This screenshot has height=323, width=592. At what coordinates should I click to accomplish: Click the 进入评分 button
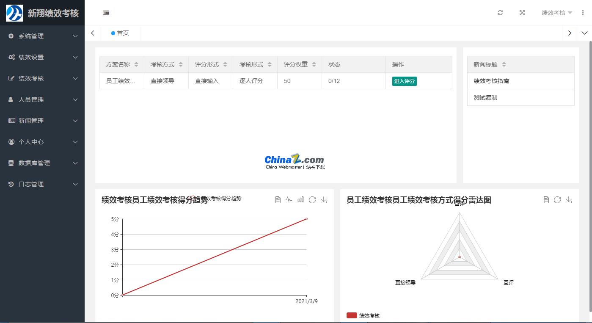pos(405,81)
